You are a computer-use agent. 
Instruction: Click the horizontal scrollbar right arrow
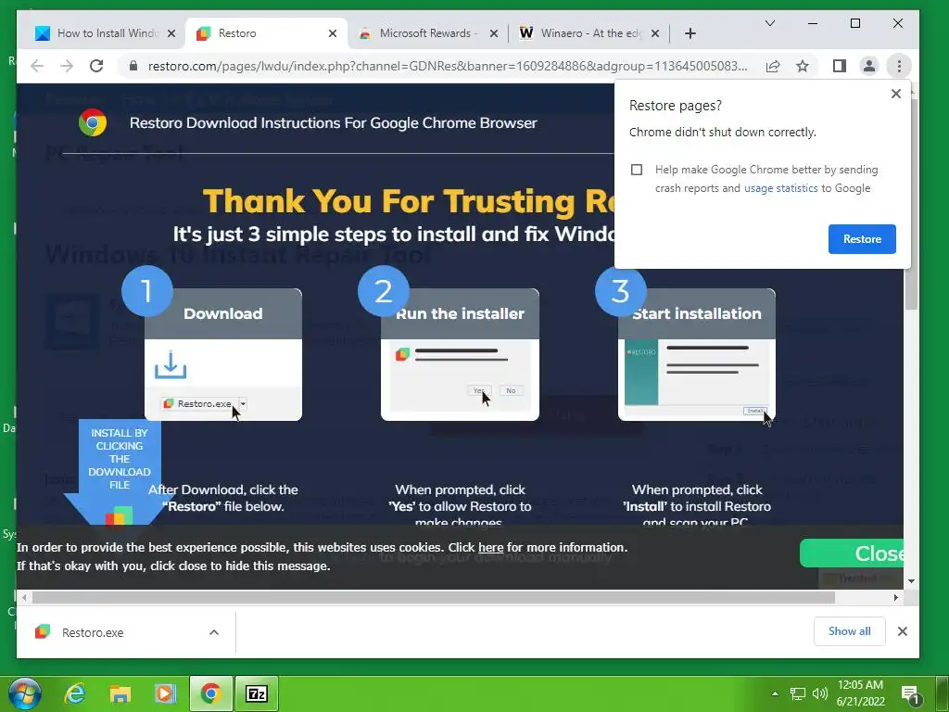[896, 598]
